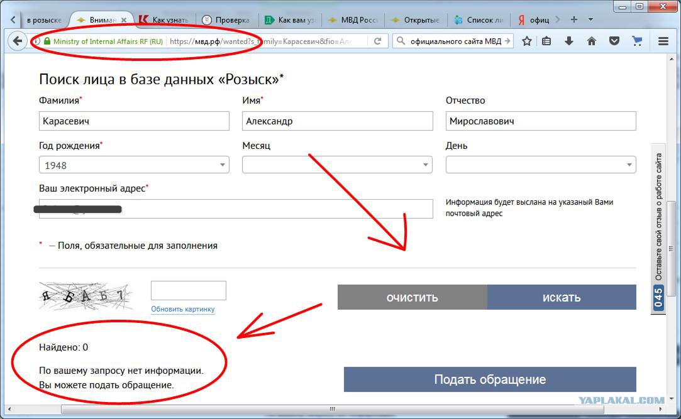Go back using the browser back arrow
Image resolution: width=681 pixels, height=419 pixels.
(18, 41)
